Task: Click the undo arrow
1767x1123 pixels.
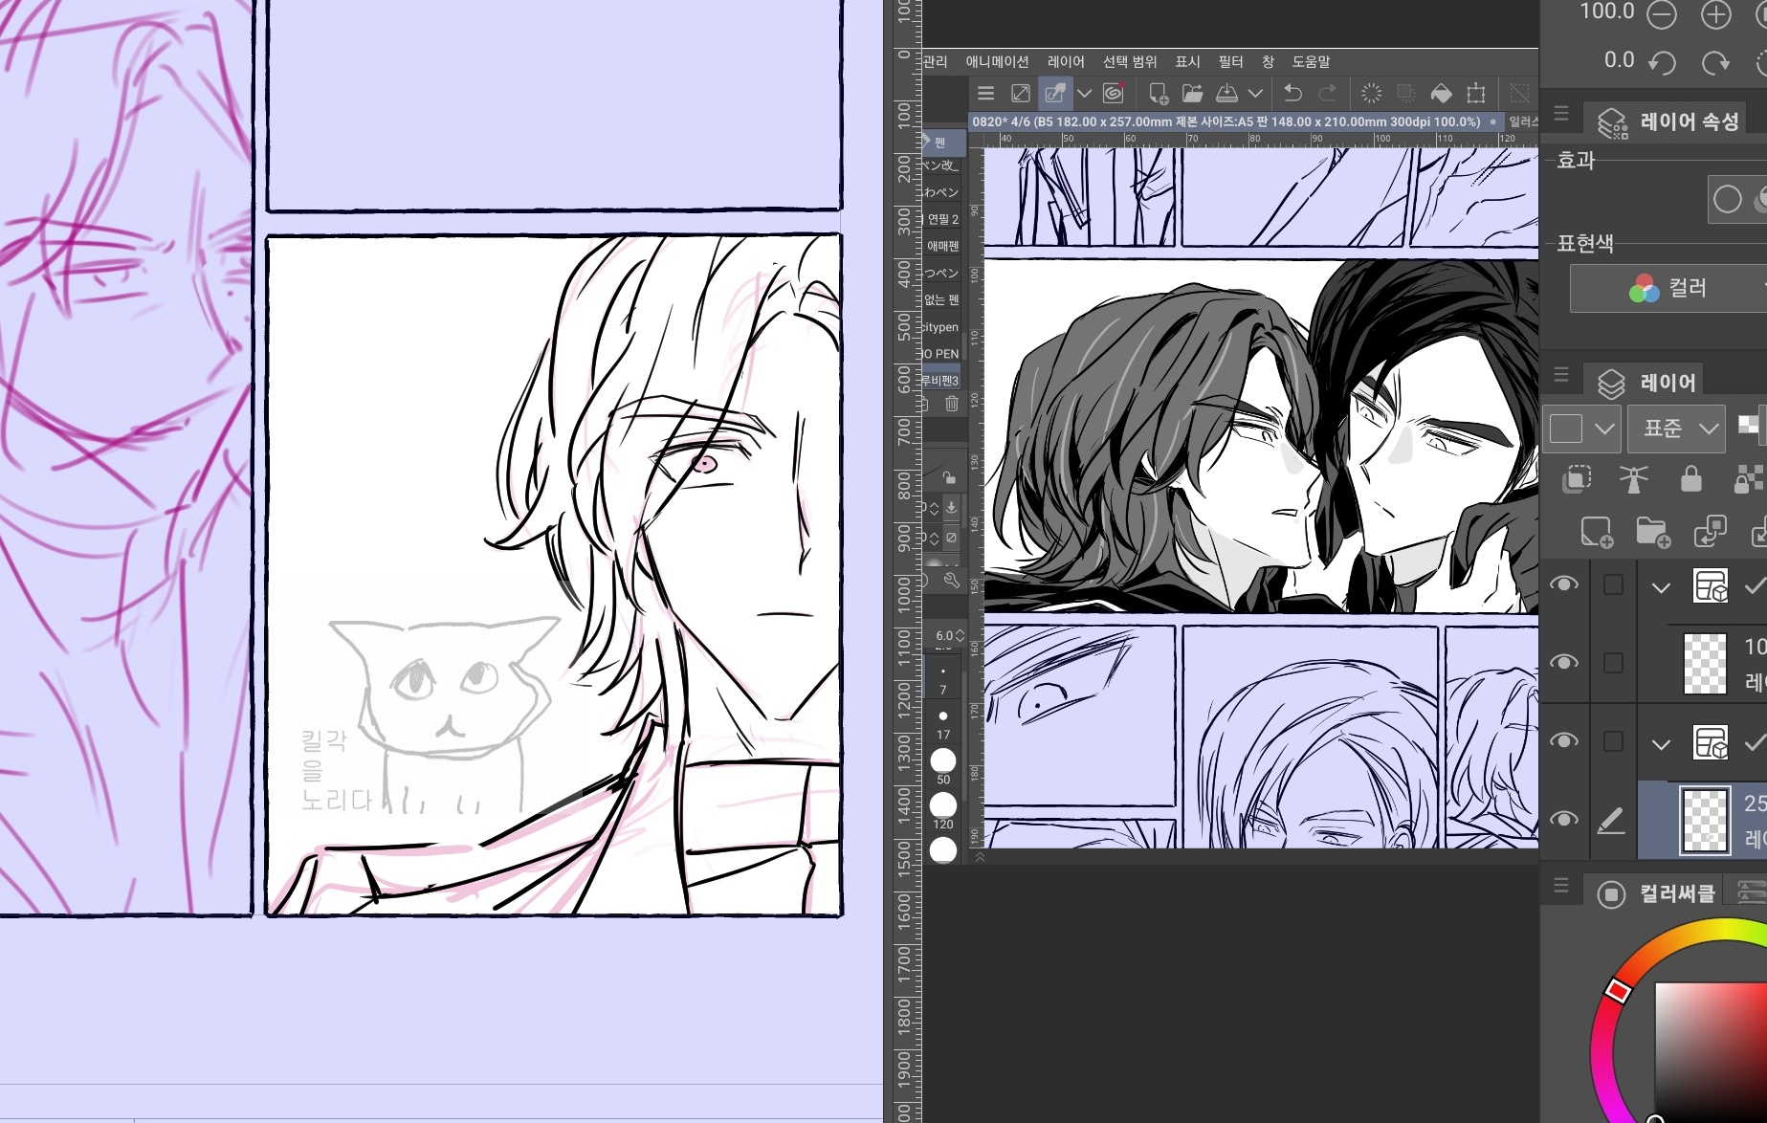Action: tap(1292, 93)
